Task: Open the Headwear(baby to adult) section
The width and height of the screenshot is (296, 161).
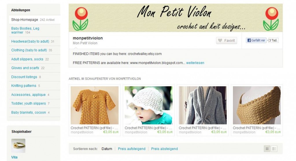Action: point(30,41)
